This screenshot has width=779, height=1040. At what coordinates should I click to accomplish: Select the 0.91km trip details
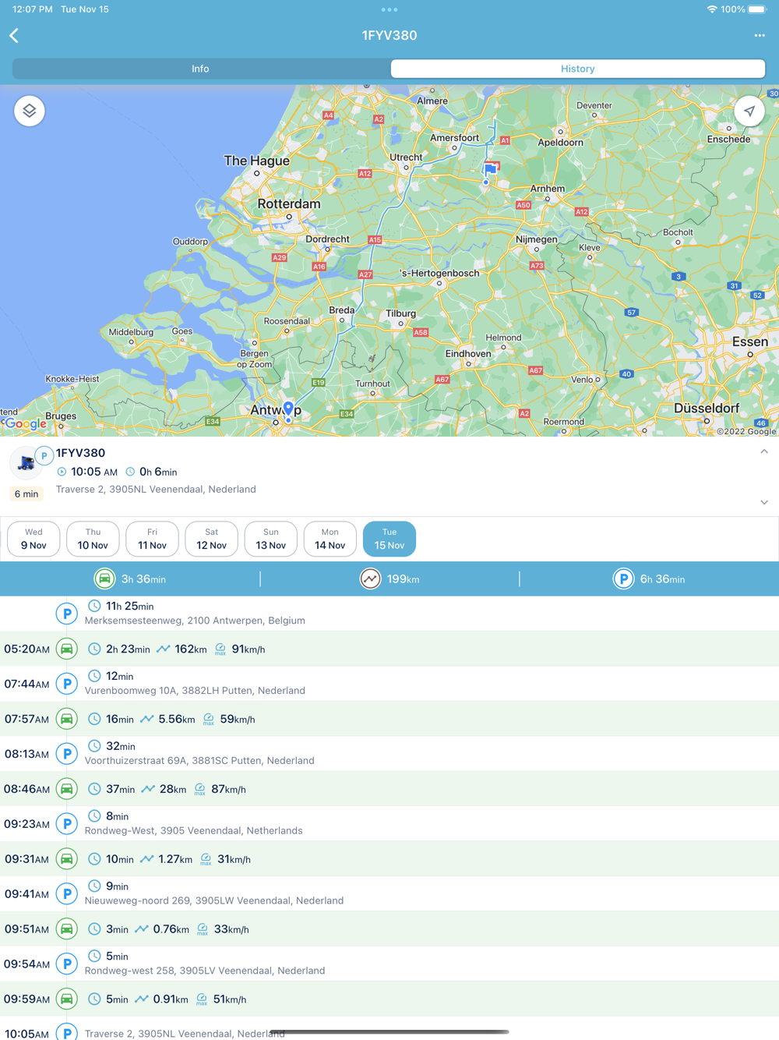point(389,999)
